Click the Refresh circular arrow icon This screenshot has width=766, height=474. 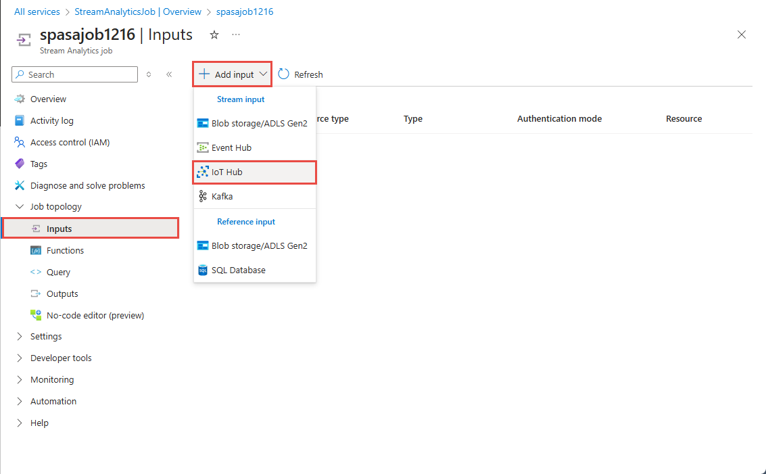tap(283, 74)
